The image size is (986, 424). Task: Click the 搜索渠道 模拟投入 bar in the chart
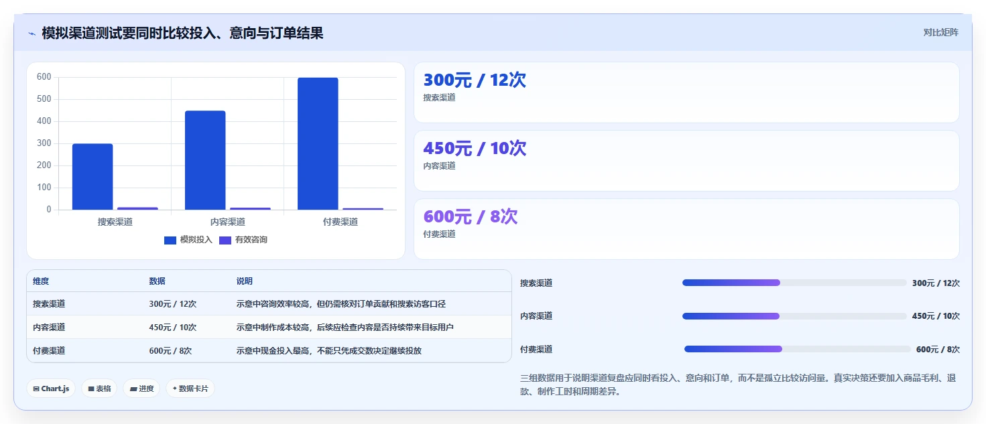93,177
